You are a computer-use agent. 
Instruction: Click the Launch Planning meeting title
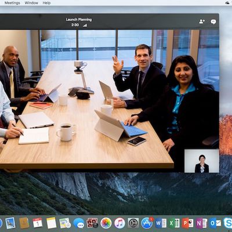tap(79, 19)
